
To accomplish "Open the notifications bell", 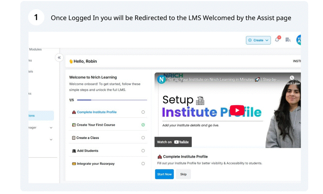I will 277,40.
